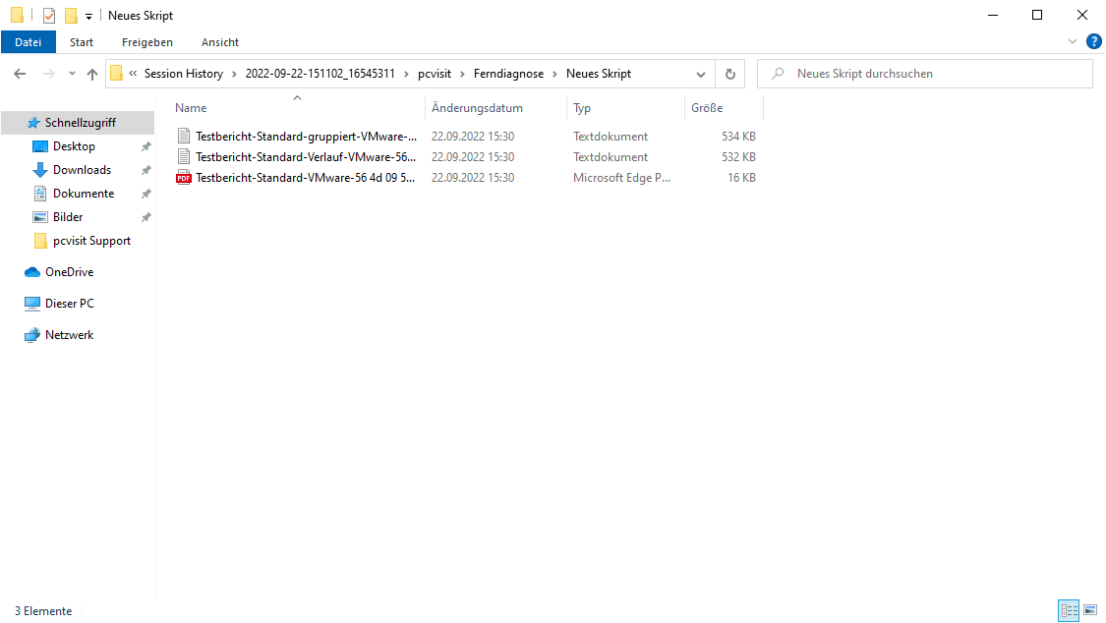The image size is (1106, 623).
Task: Select Dieser PC in navigation pane
Action: [69, 304]
